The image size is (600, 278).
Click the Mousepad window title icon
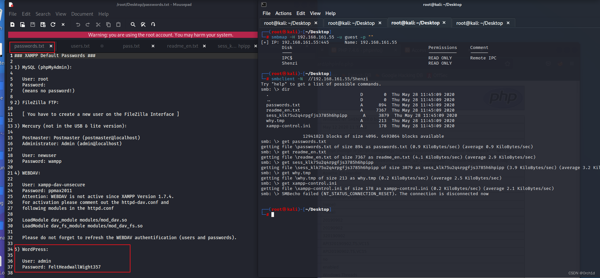(x=11, y=5)
